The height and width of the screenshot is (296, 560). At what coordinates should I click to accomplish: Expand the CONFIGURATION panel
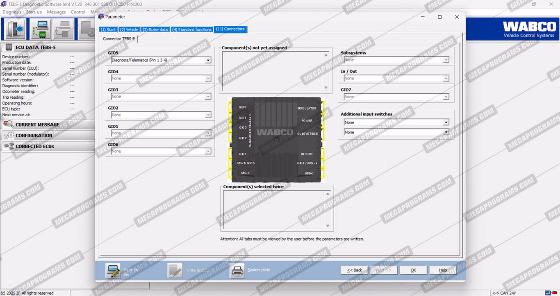tap(34, 136)
